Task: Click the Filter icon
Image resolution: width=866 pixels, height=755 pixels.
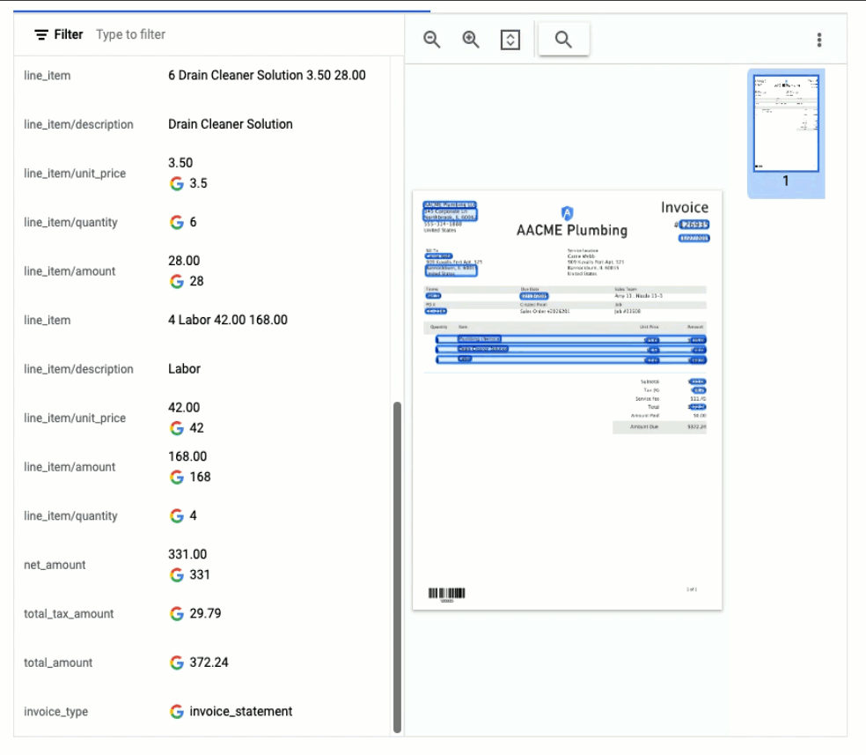Action: point(40,35)
